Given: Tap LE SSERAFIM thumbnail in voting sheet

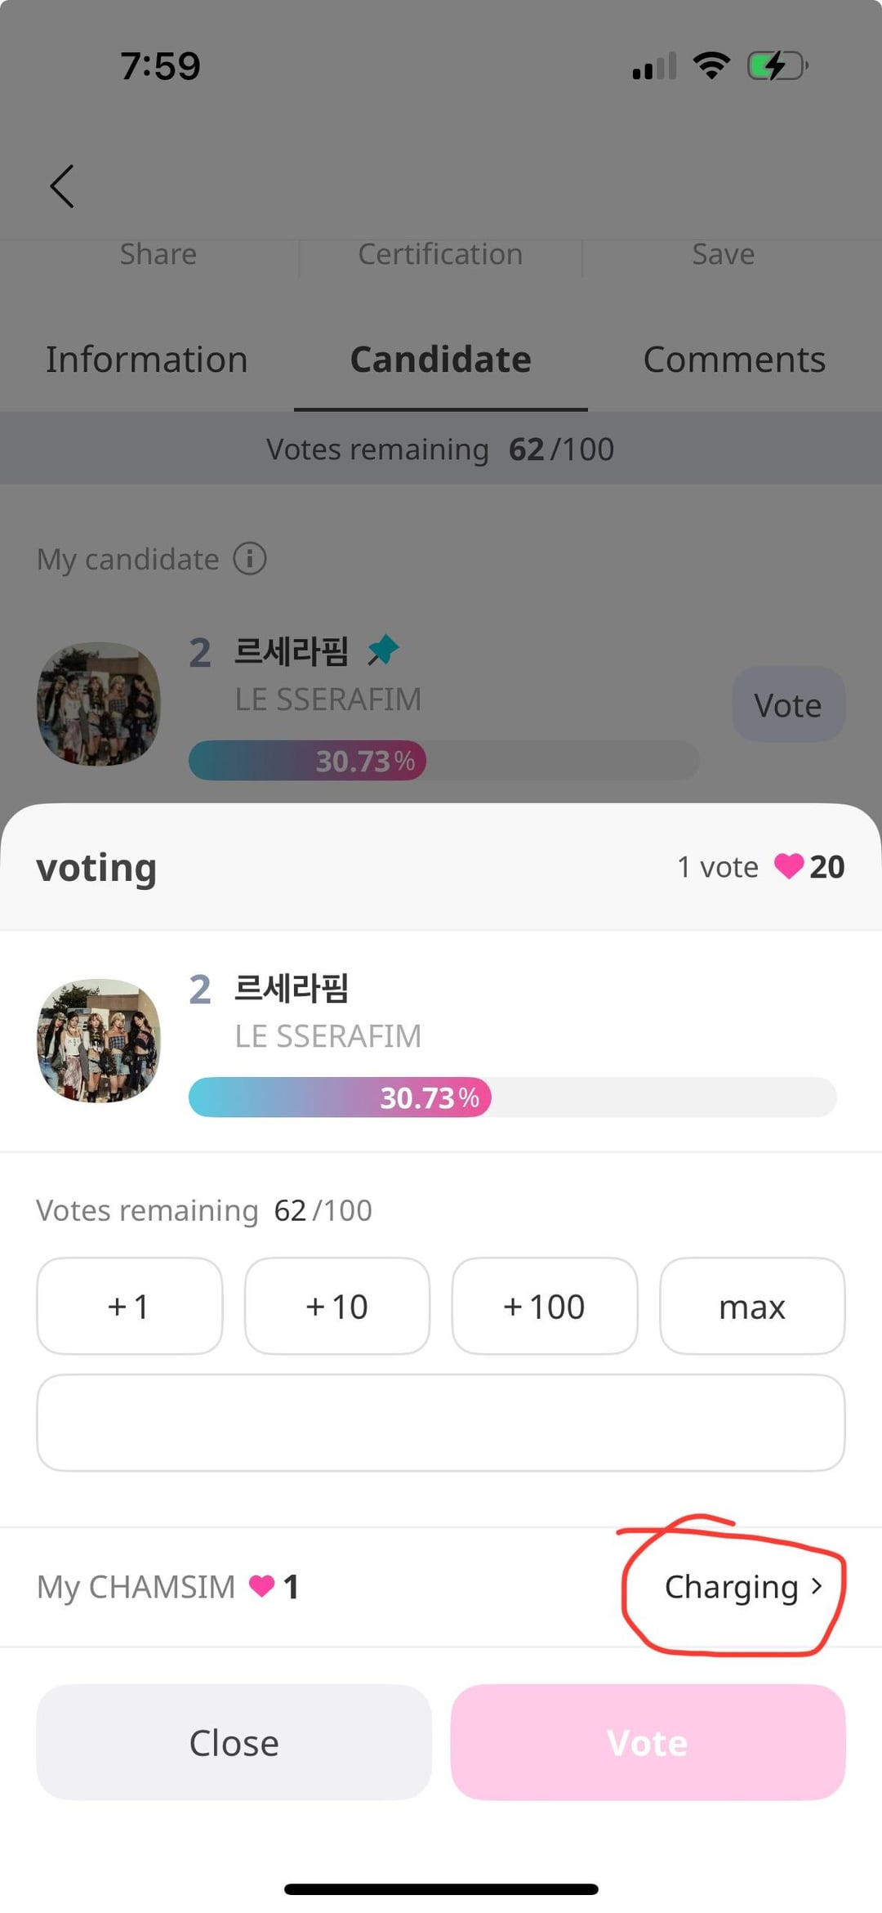Looking at the screenshot, I should click(x=99, y=1040).
